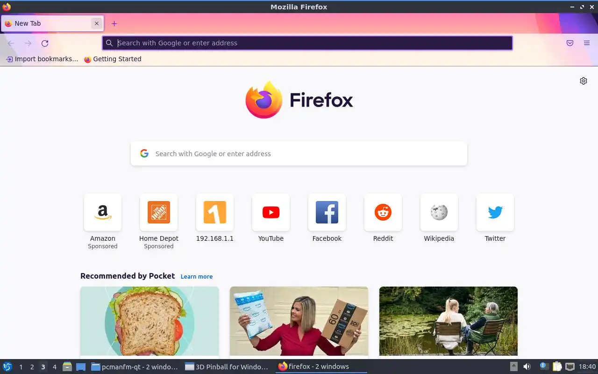This screenshot has width=598, height=374.
Task: Switch to 3D Pinball window in taskbar
Action: (227, 367)
